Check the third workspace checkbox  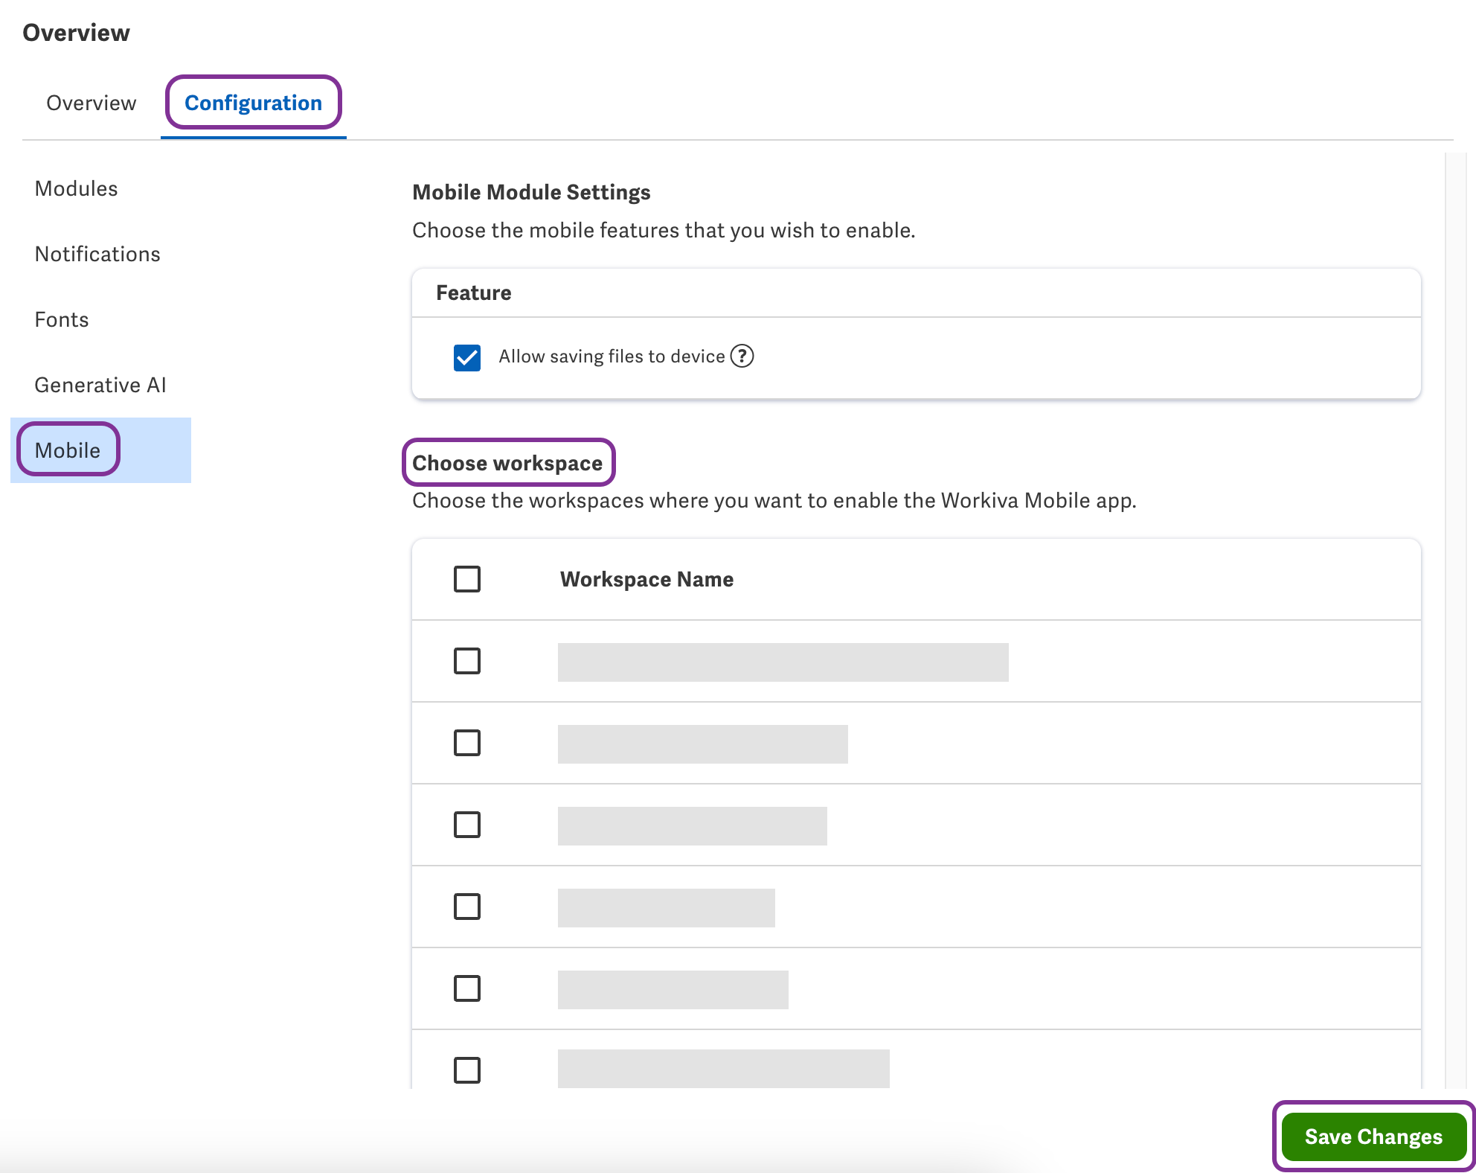pyautogui.click(x=466, y=825)
